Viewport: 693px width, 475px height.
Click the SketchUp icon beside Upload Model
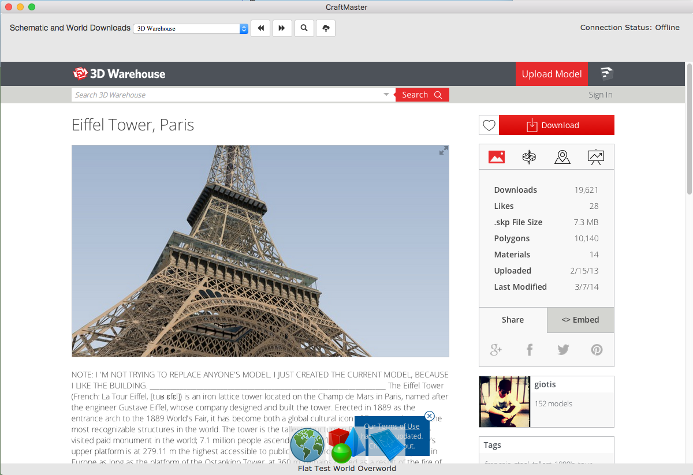606,73
